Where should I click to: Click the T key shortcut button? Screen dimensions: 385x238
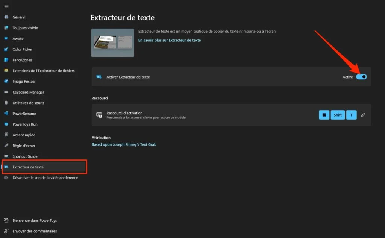352,115
